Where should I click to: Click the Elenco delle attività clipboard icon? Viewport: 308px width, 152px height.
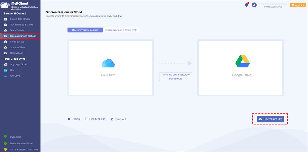[5, 19]
